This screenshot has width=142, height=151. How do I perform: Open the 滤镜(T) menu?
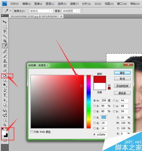[x=74, y=4]
